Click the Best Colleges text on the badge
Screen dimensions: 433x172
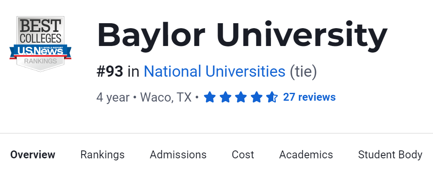click(40, 31)
